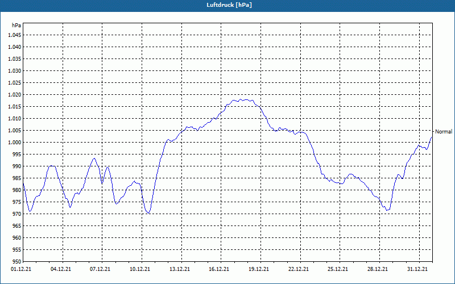This screenshot has height=284, width=455.
Task: Select the 1.000 y-axis value
Action: point(15,143)
